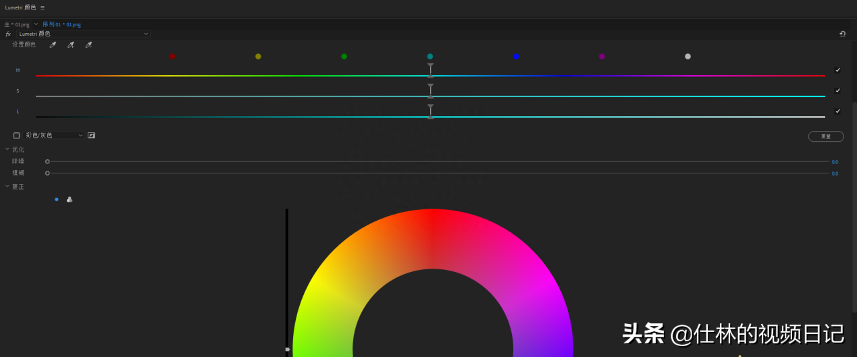
Task: Pick the red color preset swatch
Action: tap(173, 57)
